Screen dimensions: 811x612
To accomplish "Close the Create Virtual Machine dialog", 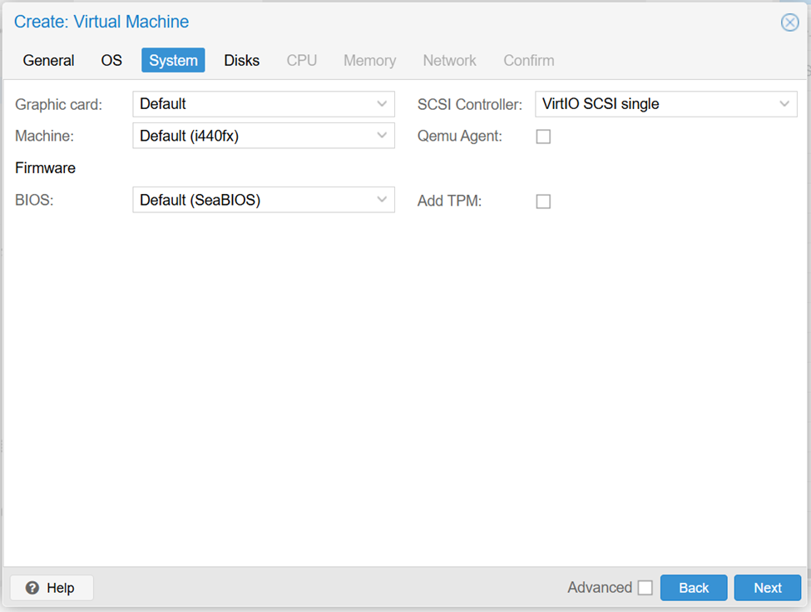I will point(789,22).
